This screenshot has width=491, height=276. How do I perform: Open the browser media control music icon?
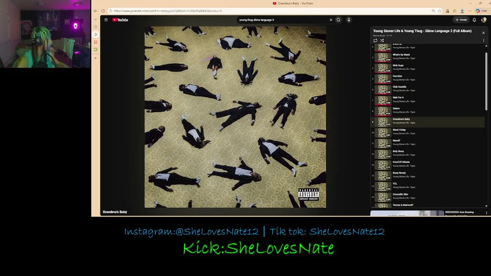click(447, 11)
